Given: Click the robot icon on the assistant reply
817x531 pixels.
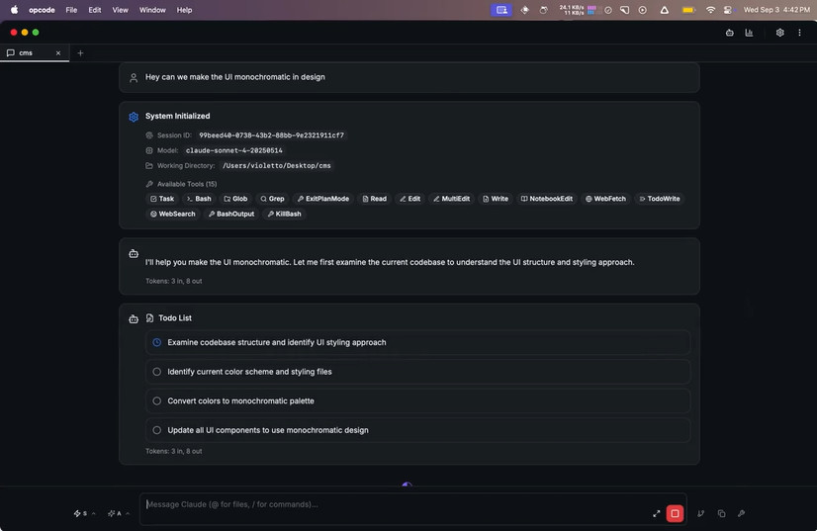Looking at the screenshot, I should [x=134, y=254].
